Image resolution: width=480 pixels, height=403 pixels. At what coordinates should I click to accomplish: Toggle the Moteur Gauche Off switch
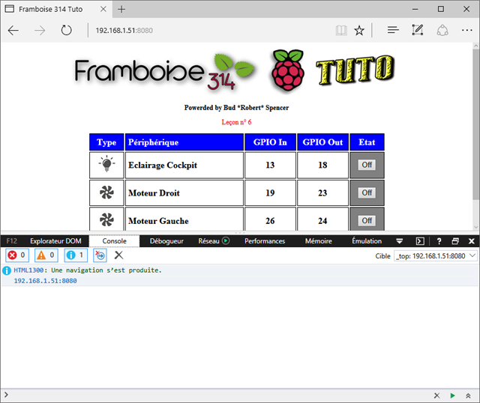(x=367, y=220)
